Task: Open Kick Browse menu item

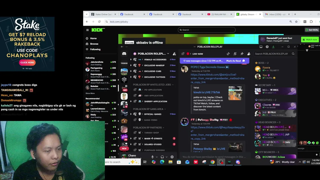Action: [94, 44]
